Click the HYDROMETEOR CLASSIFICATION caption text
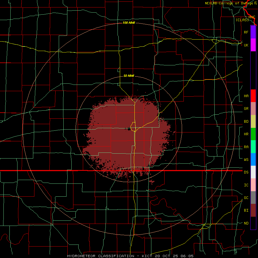Image resolution: width=258 pixels, height=258 pixels. (x=101, y=256)
